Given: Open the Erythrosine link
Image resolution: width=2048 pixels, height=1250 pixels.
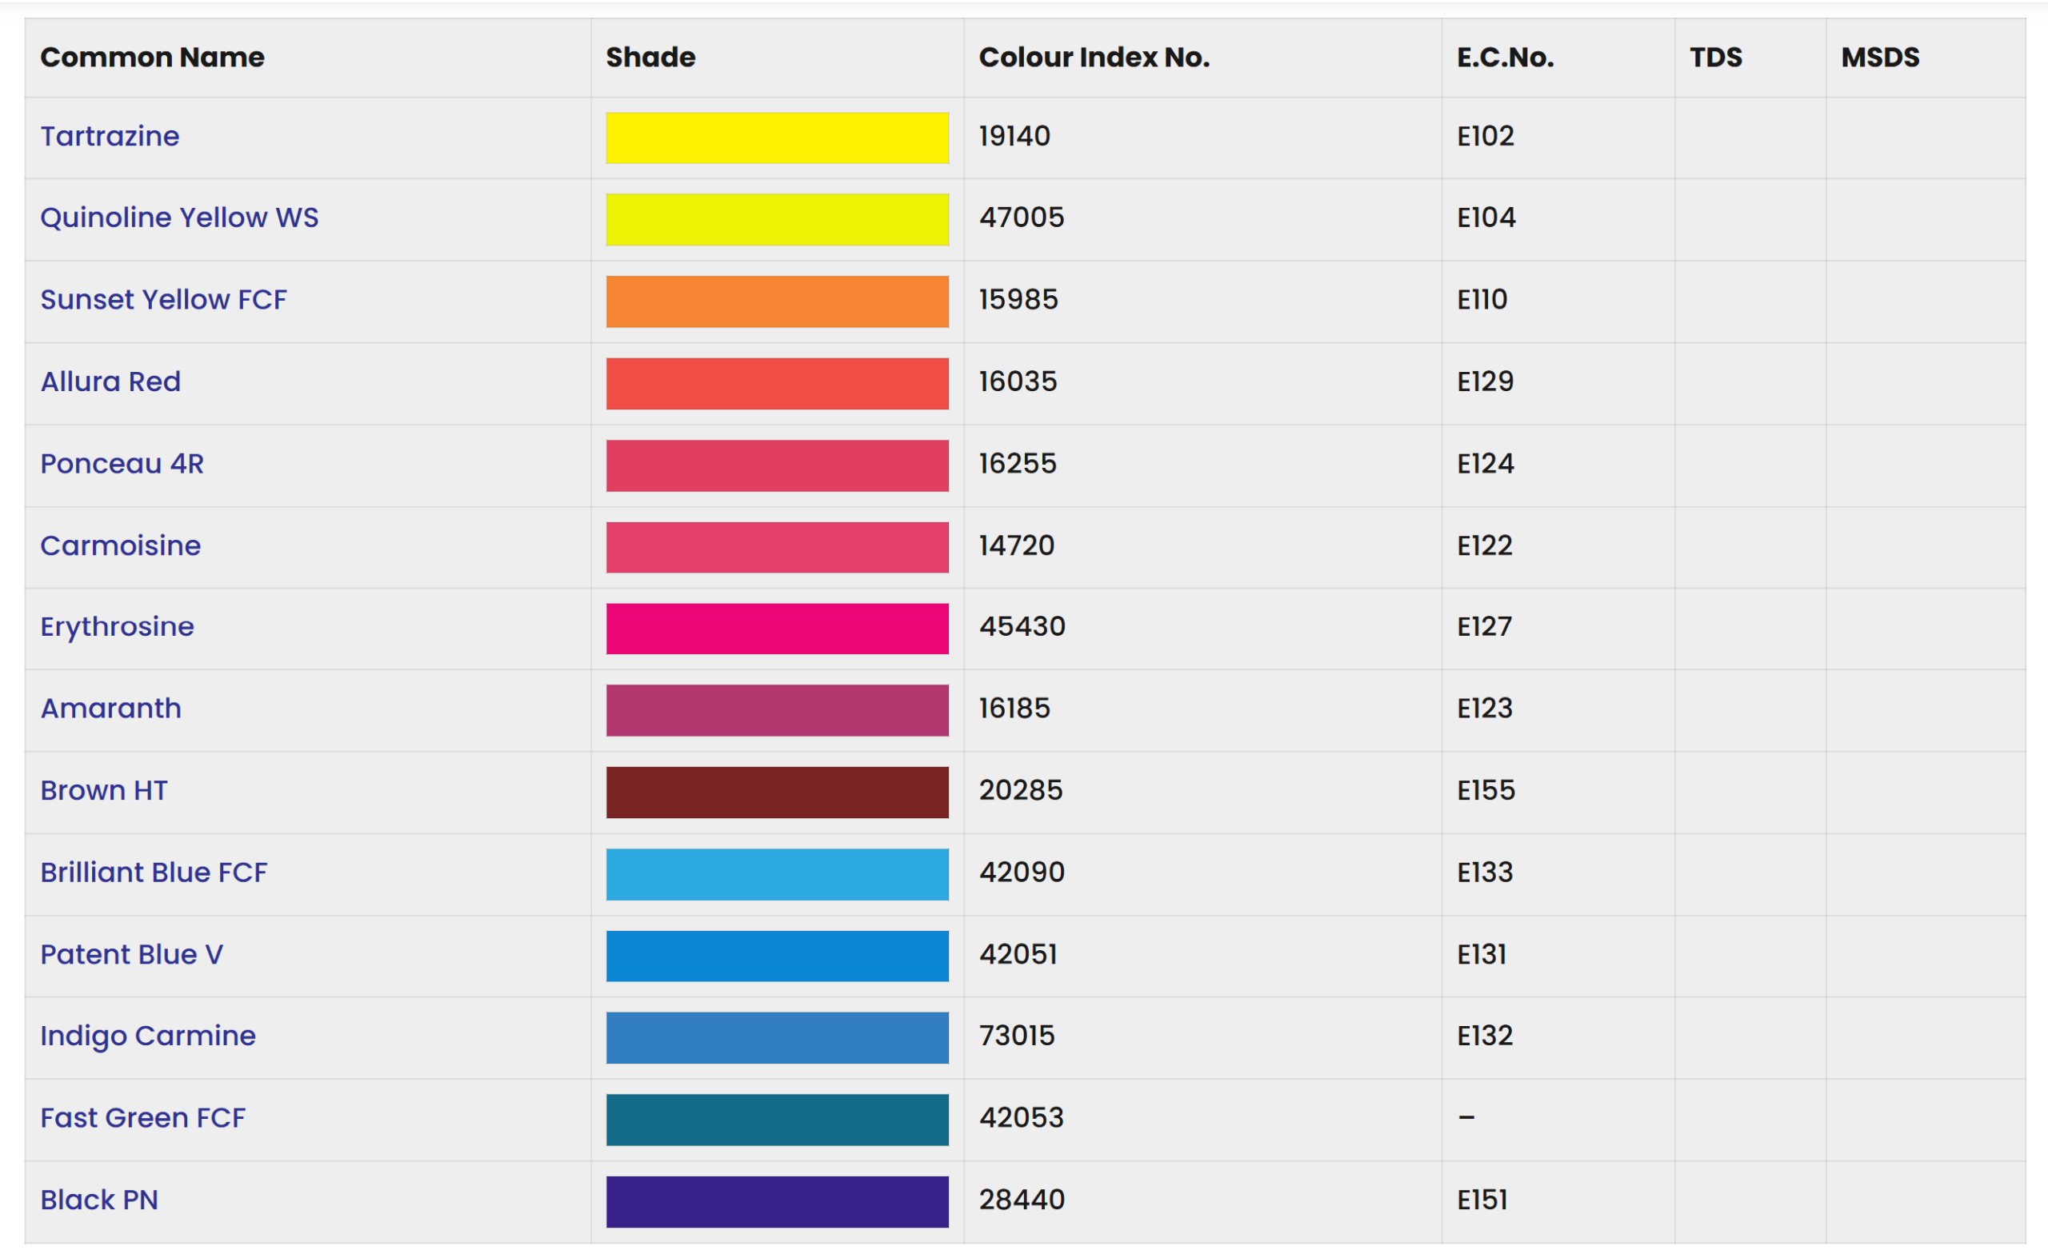Looking at the screenshot, I should [x=117, y=628].
